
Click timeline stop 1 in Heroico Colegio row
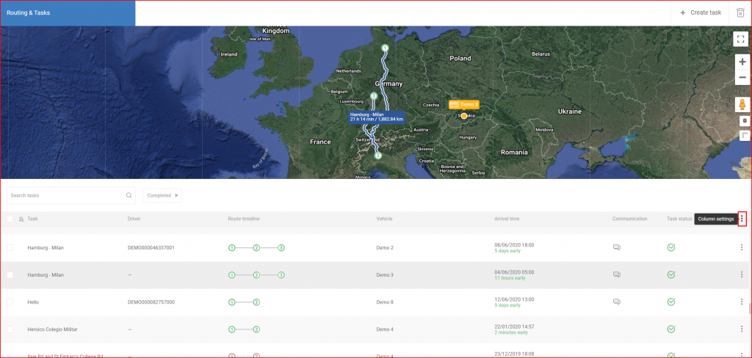(231, 329)
